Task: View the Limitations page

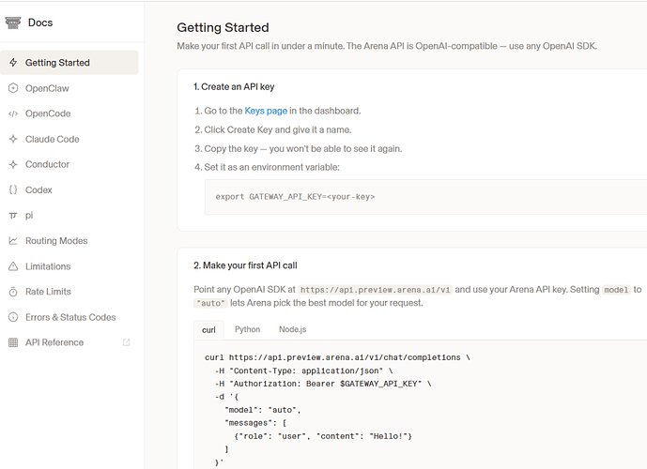Action: click(x=69, y=266)
